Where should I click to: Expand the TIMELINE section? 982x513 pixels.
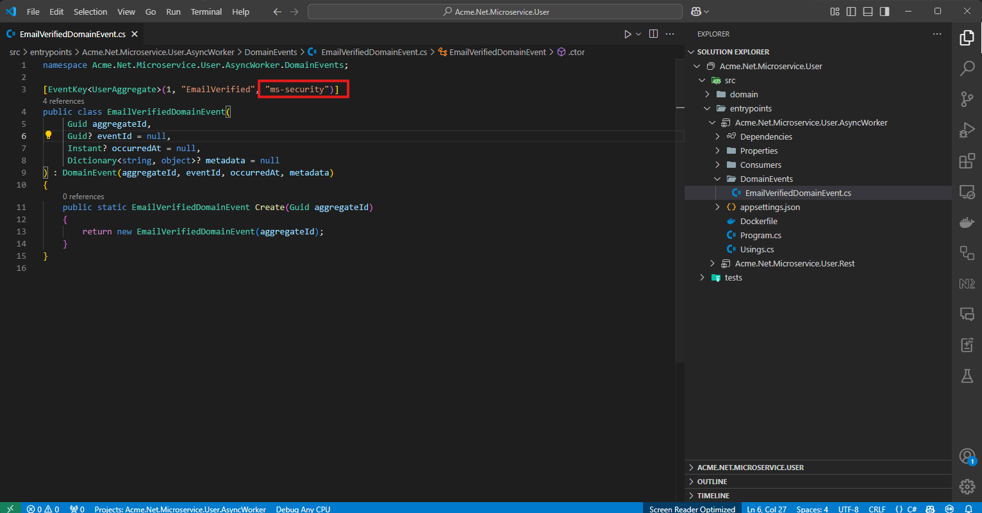click(x=818, y=496)
